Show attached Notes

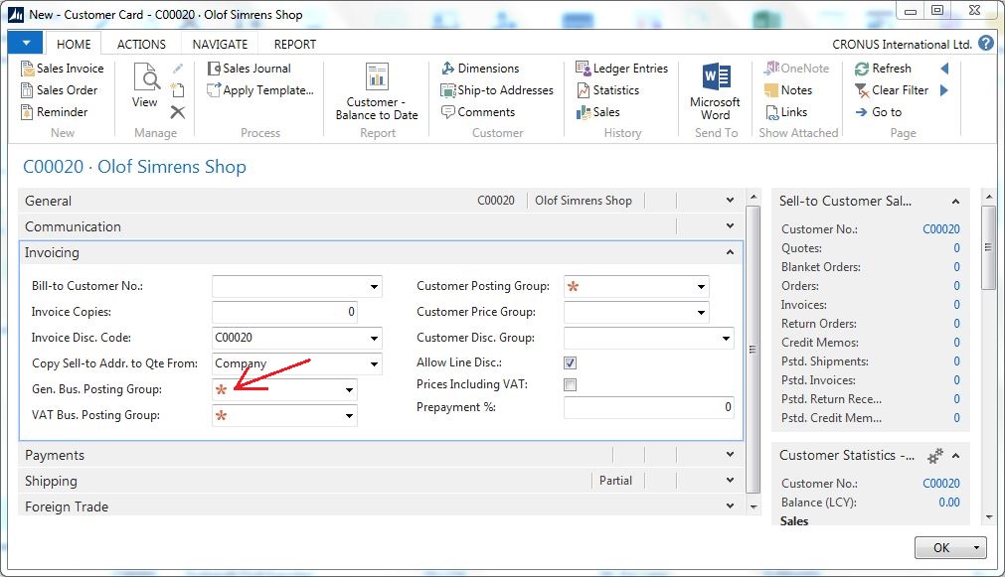point(788,89)
